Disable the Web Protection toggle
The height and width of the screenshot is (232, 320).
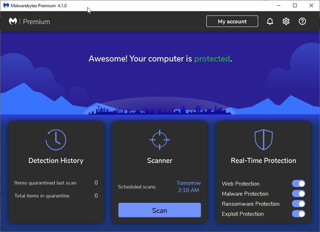[x=298, y=184]
